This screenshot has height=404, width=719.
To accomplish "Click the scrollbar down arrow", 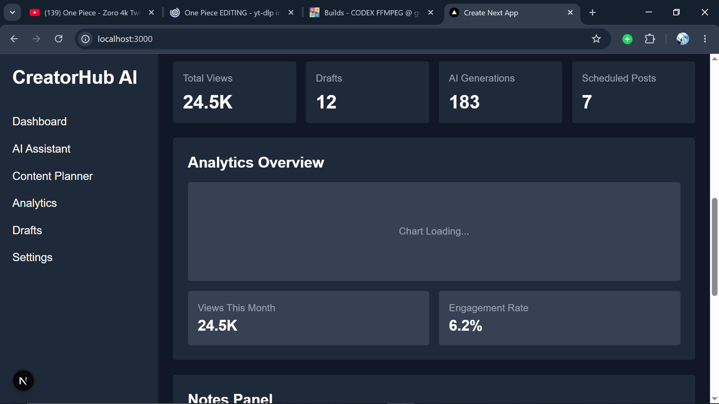I will click(715, 399).
